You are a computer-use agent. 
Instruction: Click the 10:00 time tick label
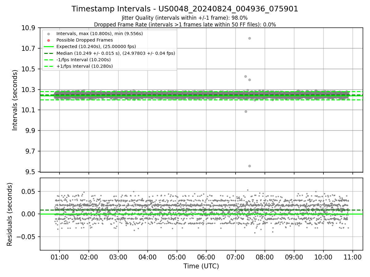click(x=323, y=257)
